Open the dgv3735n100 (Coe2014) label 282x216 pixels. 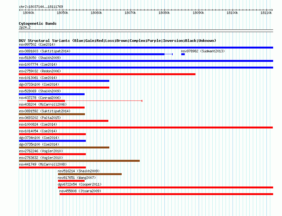tap(39, 144)
